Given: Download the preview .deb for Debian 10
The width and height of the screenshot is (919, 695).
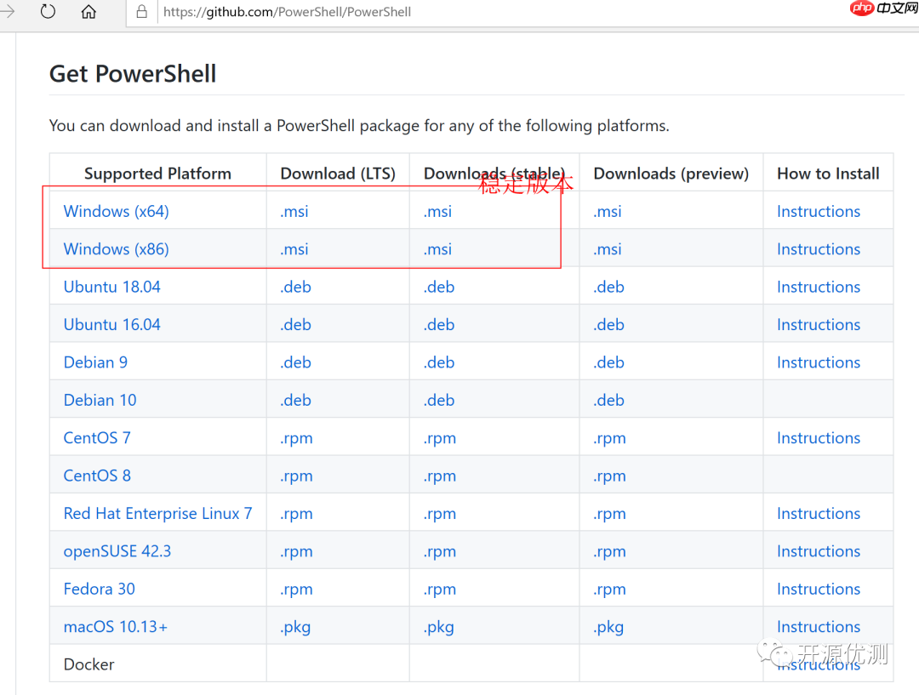Looking at the screenshot, I should pos(608,400).
